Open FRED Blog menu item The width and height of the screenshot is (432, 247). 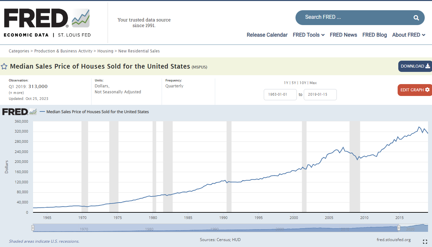pos(374,35)
